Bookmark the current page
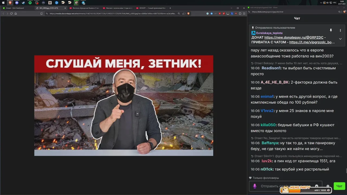Viewport: 347px width, 195px height. click(41, 13)
